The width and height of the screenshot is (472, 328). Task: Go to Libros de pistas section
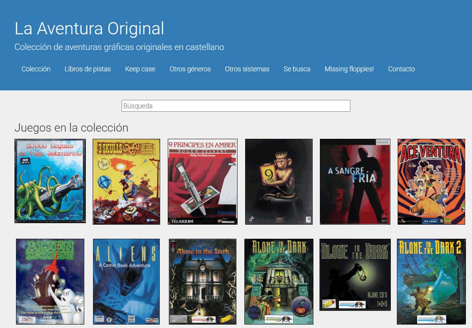point(88,69)
